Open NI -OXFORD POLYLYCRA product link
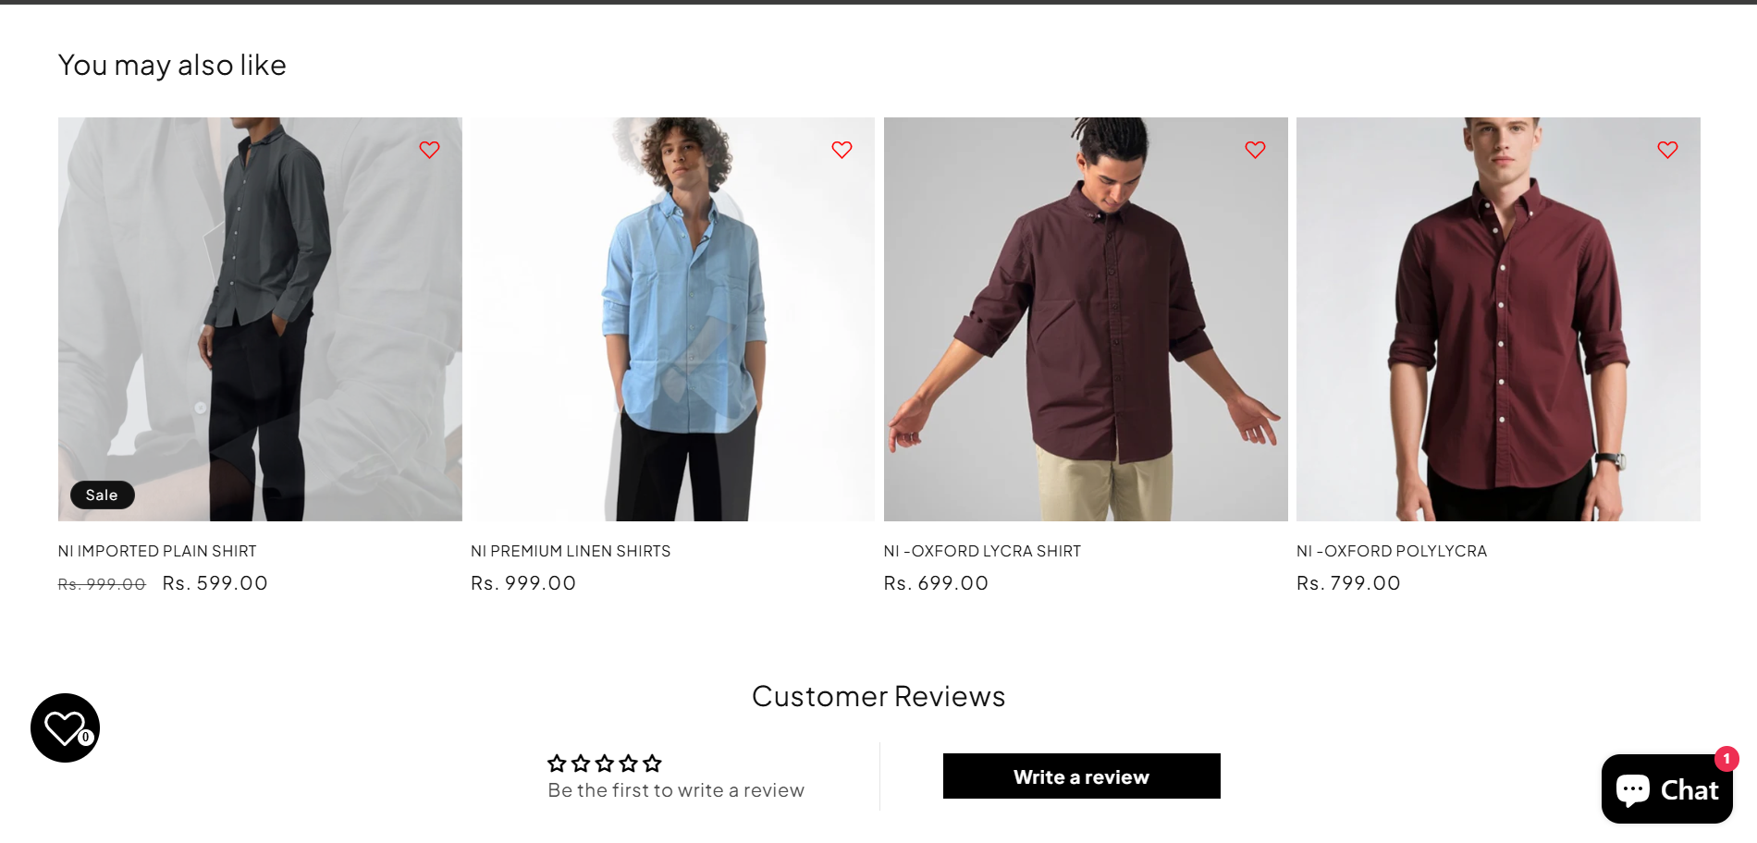1757x843 pixels. tap(1392, 551)
